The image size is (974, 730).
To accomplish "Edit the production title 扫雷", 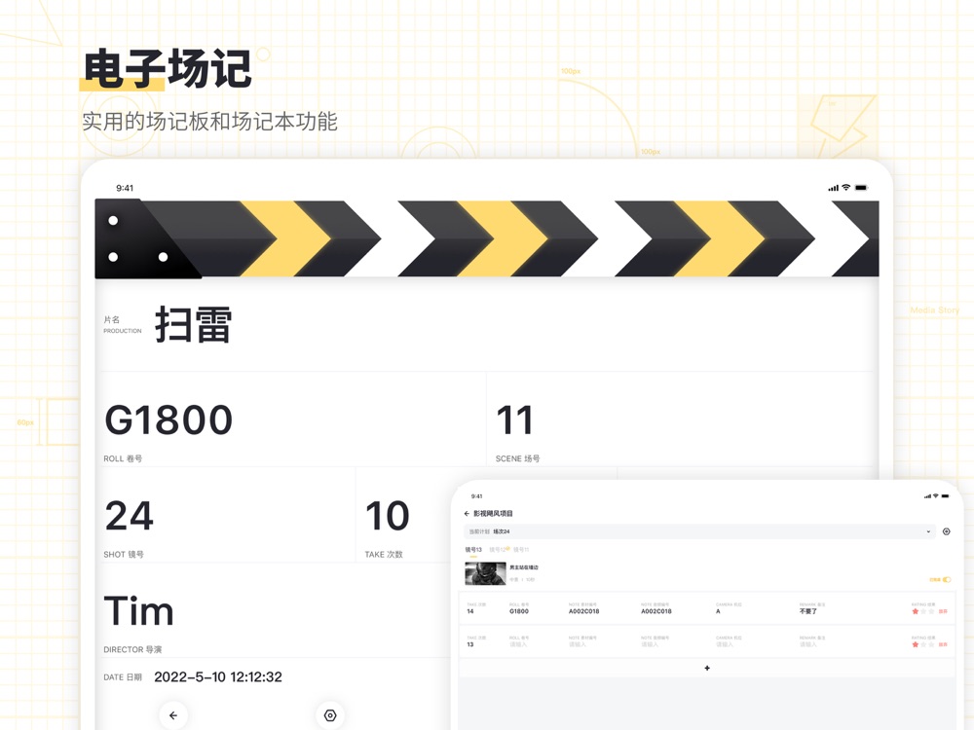I will point(193,324).
